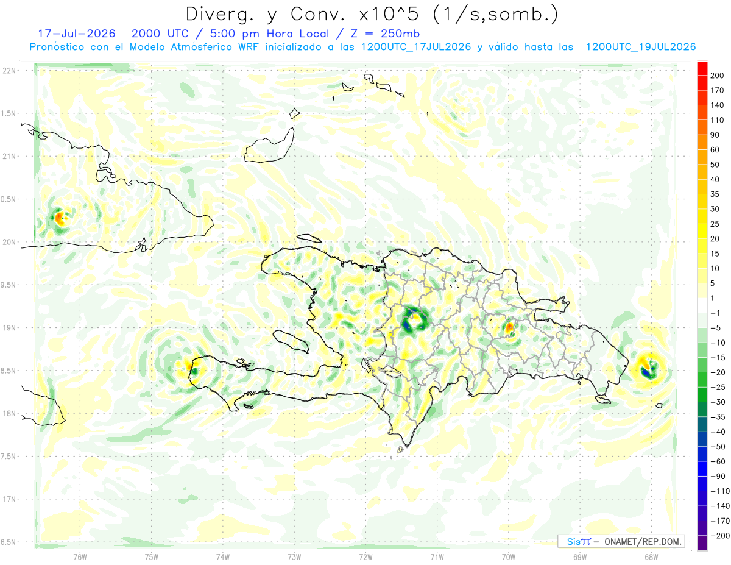Click the 18N latitude label
The height and width of the screenshot is (565, 731).
coord(9,413)
